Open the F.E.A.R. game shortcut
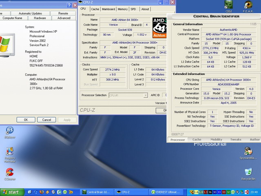 248,5
